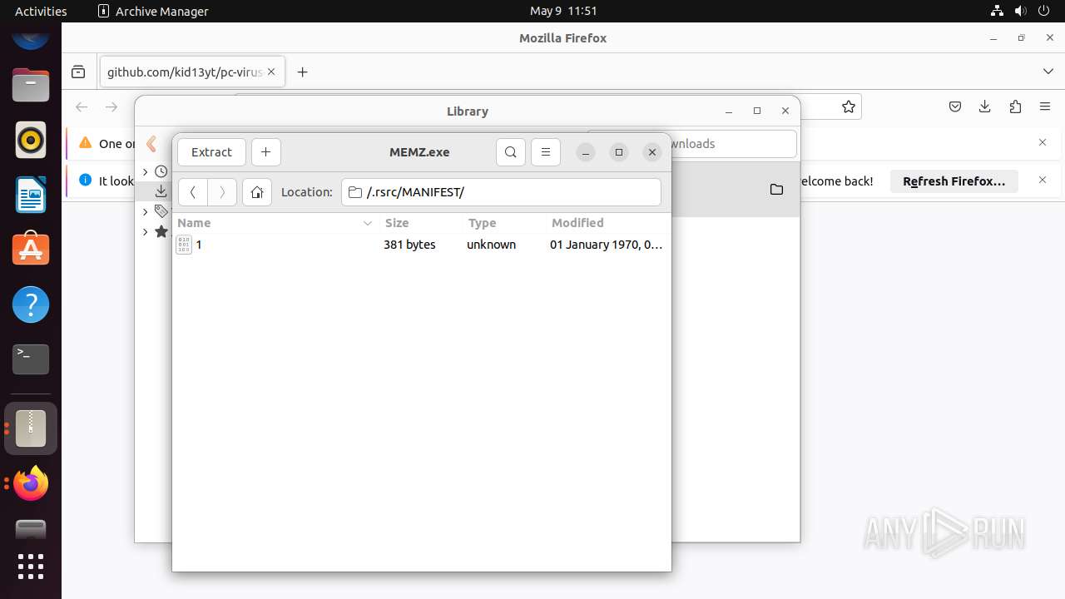This screenshot has height=599, width=1065.
Task: Click the Library back arrow
Action: (151, 144)
